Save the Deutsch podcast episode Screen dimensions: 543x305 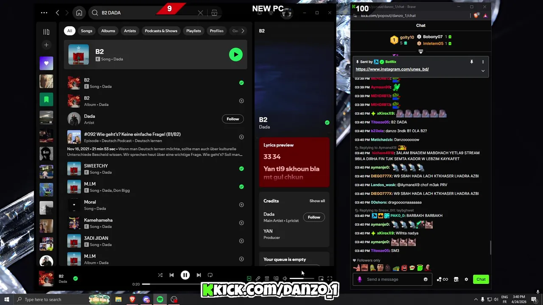(241, 137)
